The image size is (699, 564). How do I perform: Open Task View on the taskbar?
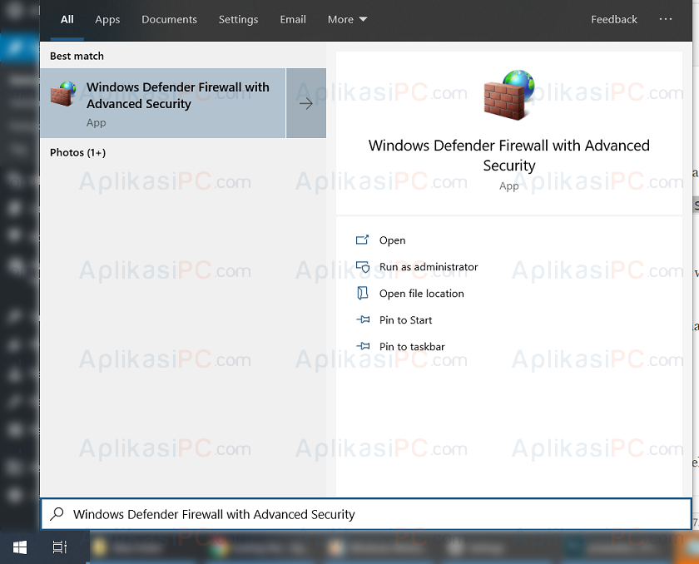(x=60, y=547)
